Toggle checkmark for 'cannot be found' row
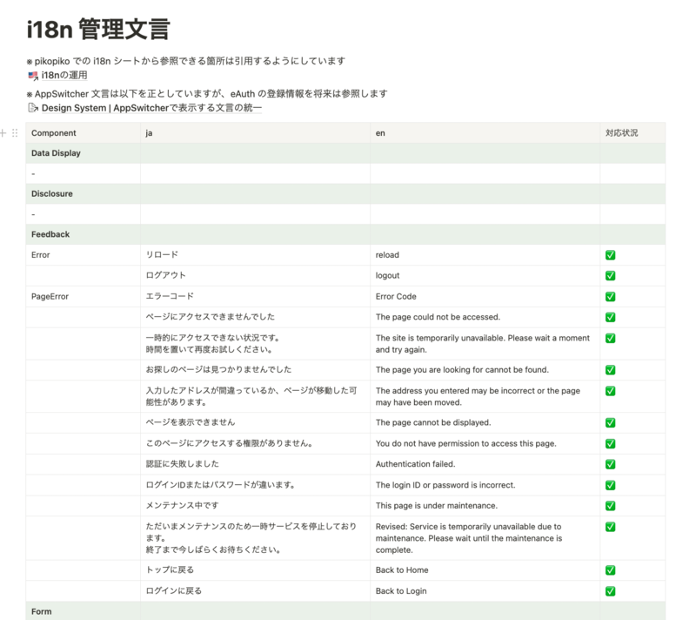Image resolution: width=696 pixels, height=620 pixels. click(x=611, y=369)
